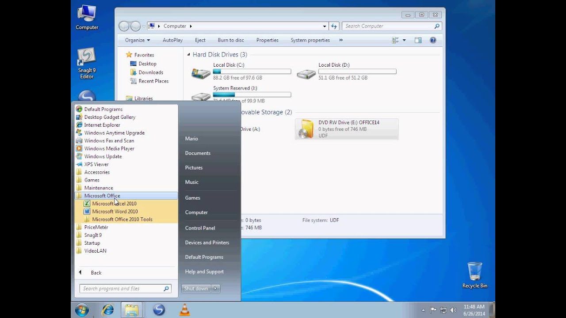Image resolution: width=566 pixels, height=318 pixels.
Task: Go Back to the main Start menu
Action: [x=96, y=273]
